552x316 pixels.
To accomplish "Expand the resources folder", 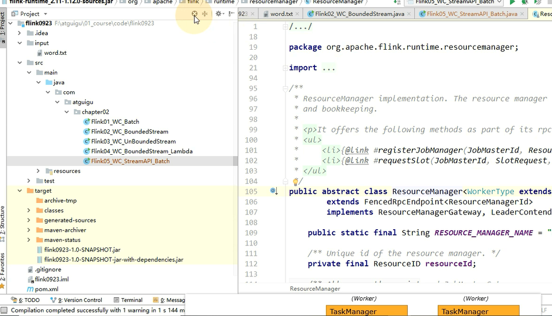I will tap(38, 171).
